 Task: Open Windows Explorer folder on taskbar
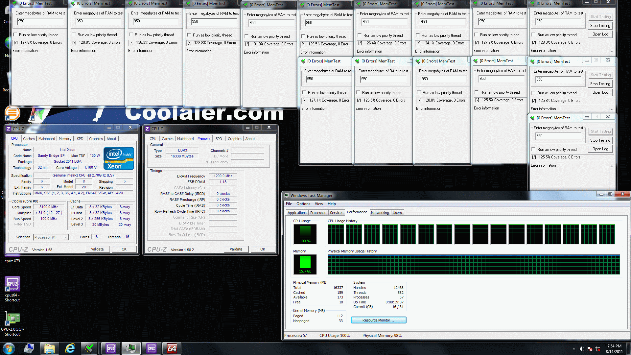pyautogui.click(x=49, y=348)
